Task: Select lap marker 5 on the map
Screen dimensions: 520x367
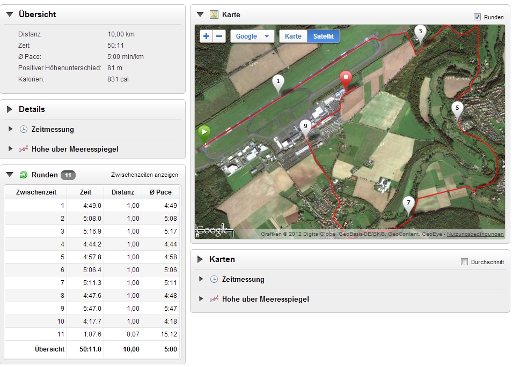Action: (457, 109)
